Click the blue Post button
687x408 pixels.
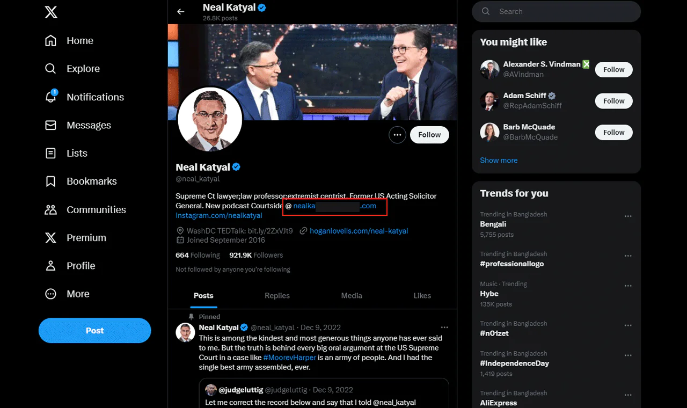click(94, 331)
